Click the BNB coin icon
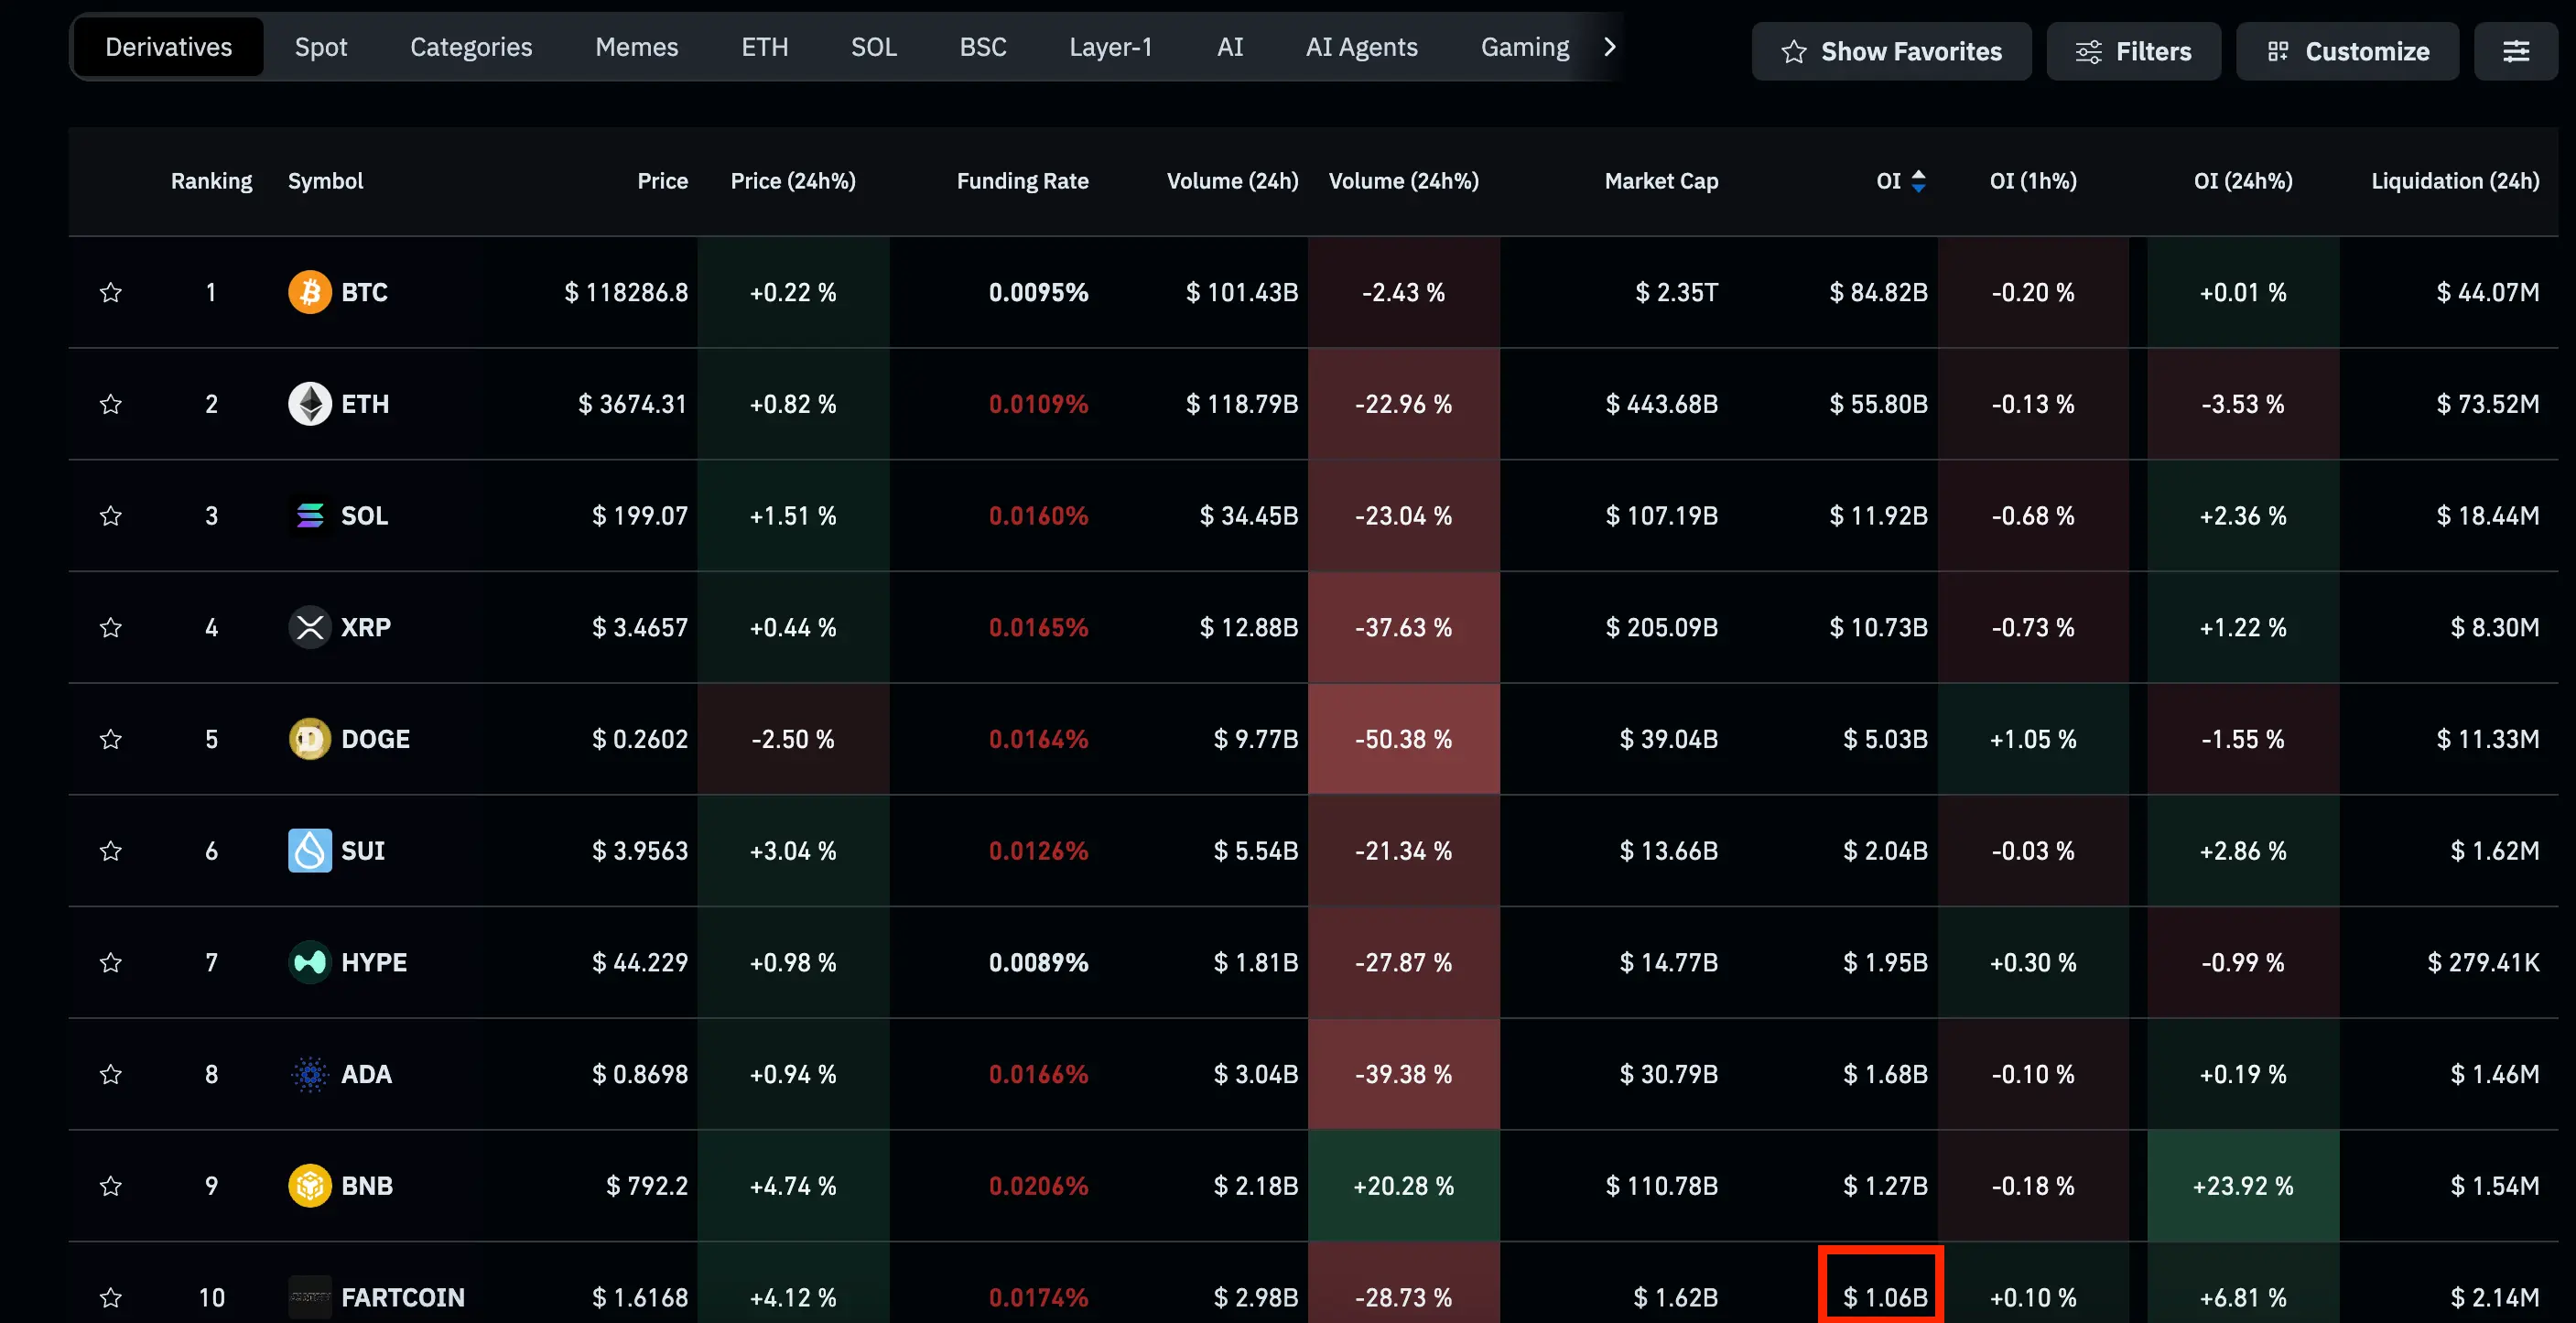The height and width of the screenshot is (1323, 2576). (310, 1186)
